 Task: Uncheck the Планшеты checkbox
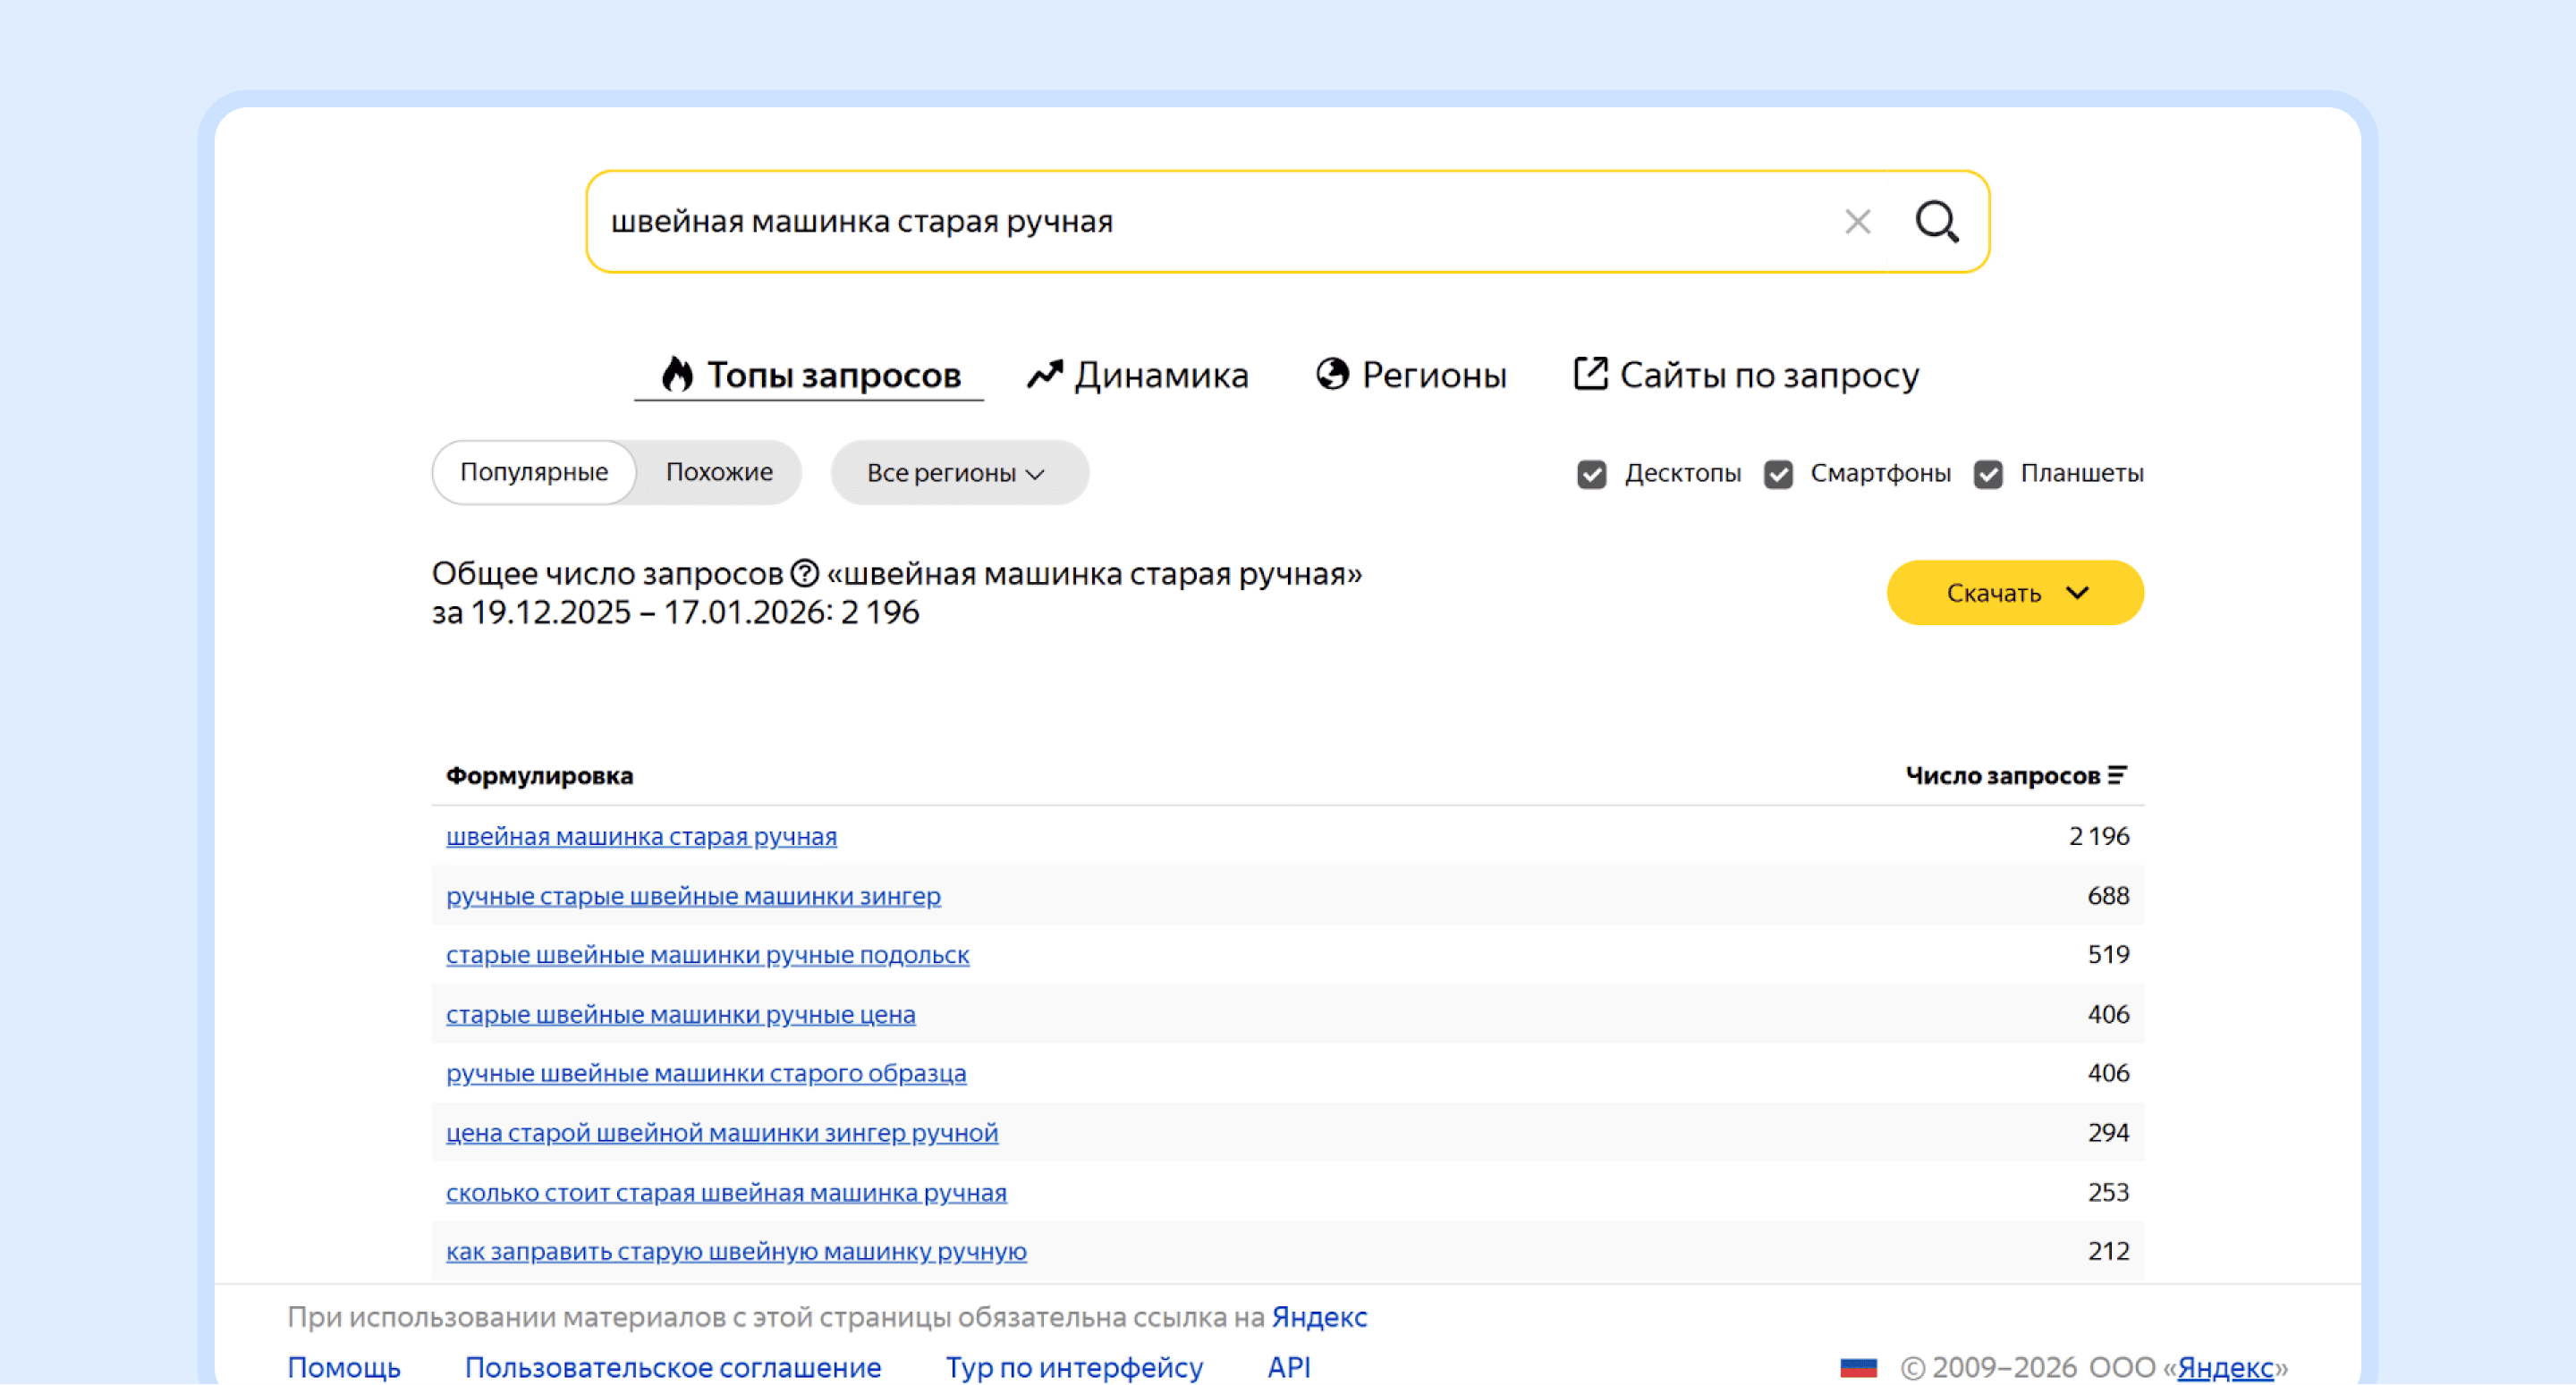coord(1988,473)
